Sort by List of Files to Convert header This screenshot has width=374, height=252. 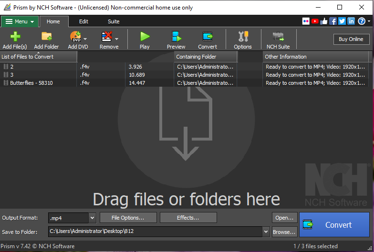coord(38,57)
